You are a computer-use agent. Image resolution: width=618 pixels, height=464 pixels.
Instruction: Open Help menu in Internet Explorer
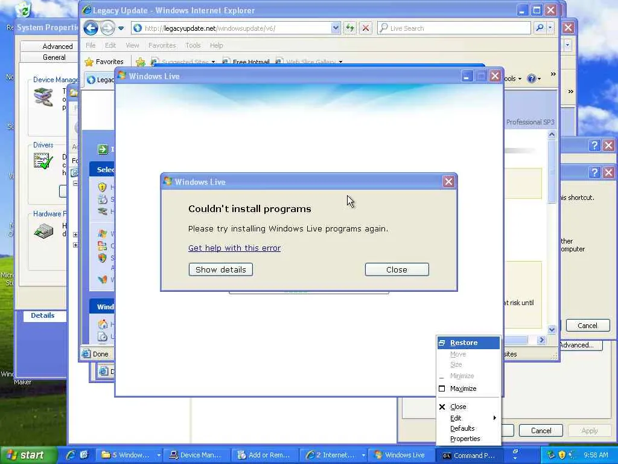(x=217, y=45)
